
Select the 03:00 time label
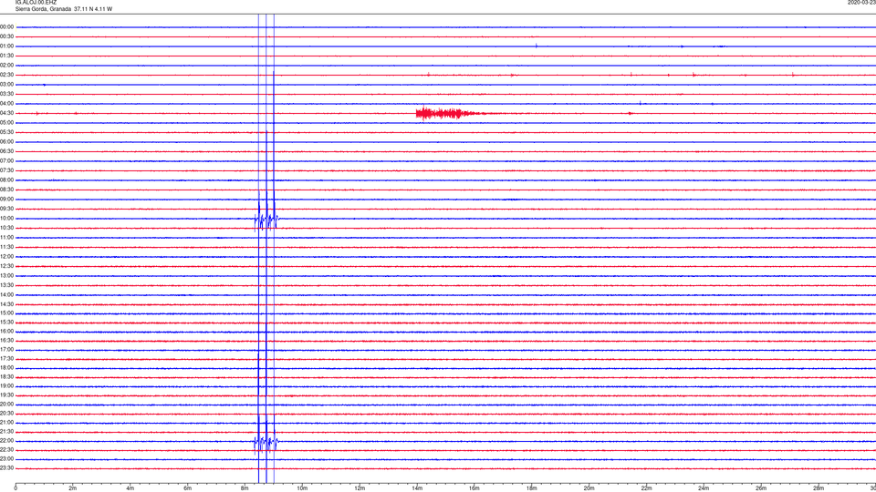coord(6,84)
